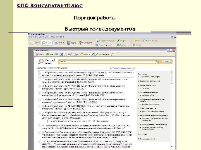The width and height of the screenshot is (201, 150).
Task: Open Статья 3 Регламент Конституционного Суда sublink
Action: coord(78,121)
